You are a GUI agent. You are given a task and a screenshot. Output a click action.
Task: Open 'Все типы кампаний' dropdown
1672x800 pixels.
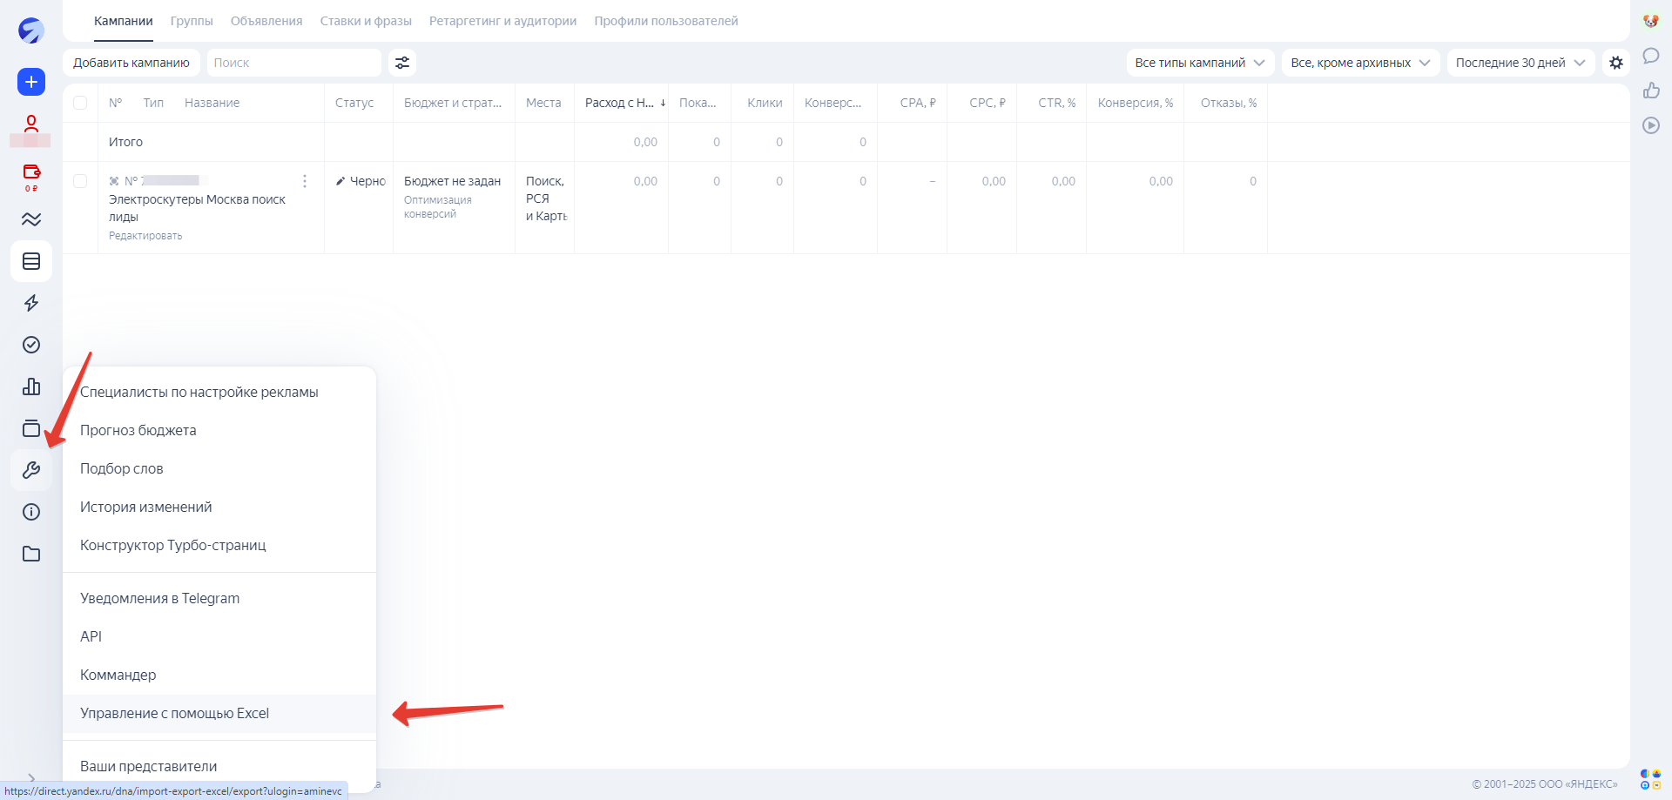[1200, 63]
